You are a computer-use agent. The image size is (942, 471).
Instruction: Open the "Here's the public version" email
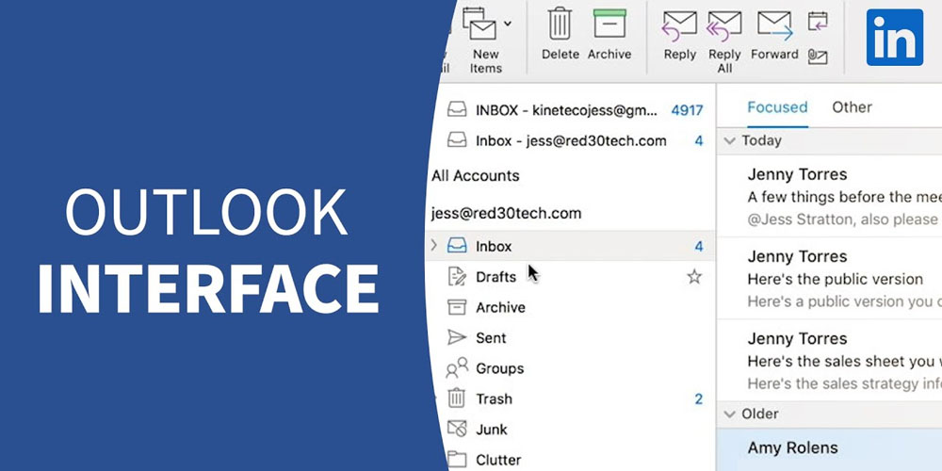(830, 278)
